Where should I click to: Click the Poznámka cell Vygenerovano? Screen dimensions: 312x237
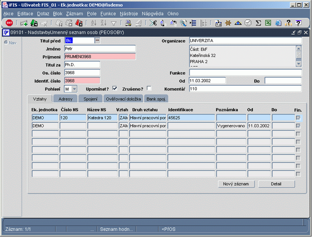click(231, 126)
